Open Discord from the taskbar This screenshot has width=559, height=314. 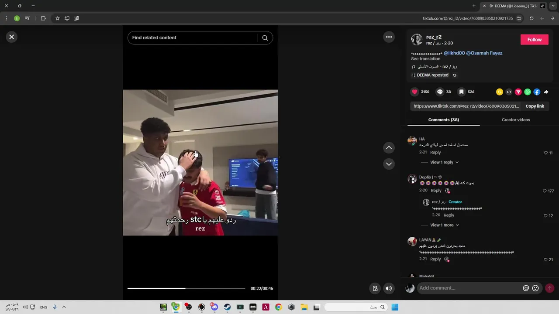coord(214,307)
